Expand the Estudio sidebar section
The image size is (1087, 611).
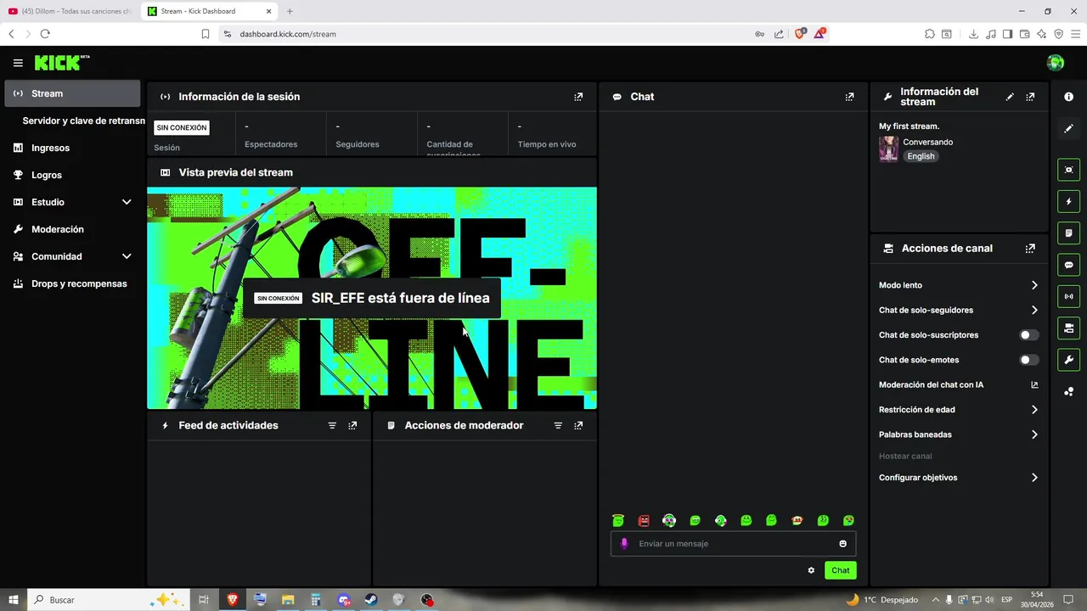pos(127,202)
